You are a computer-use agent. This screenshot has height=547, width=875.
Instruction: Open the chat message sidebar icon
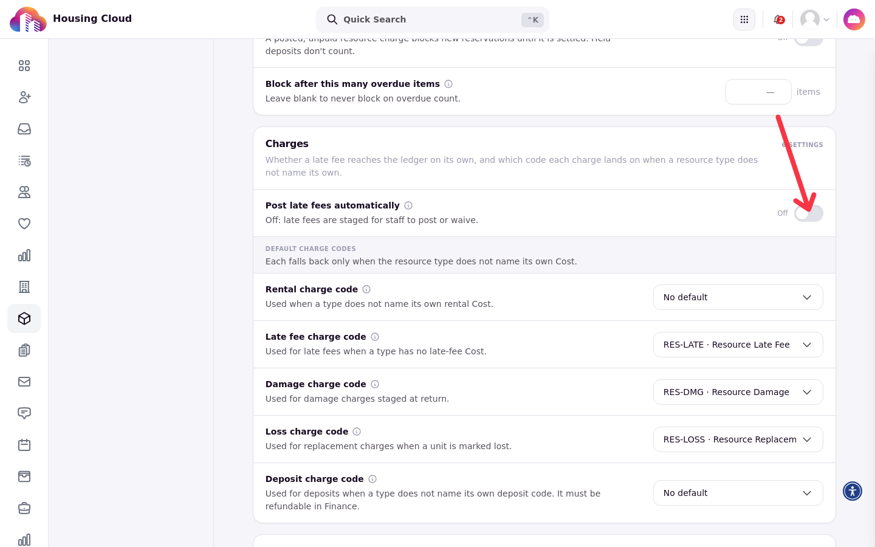[24, 413]
